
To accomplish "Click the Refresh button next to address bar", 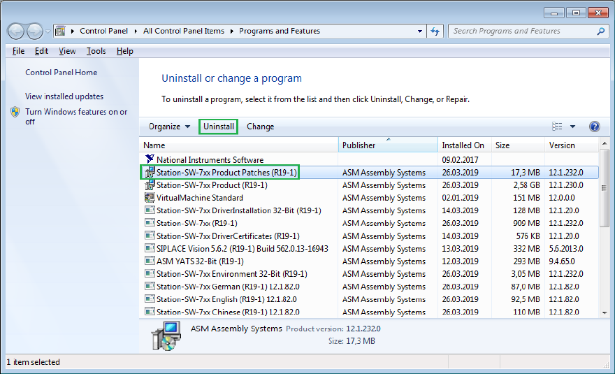I will point(435,31).
